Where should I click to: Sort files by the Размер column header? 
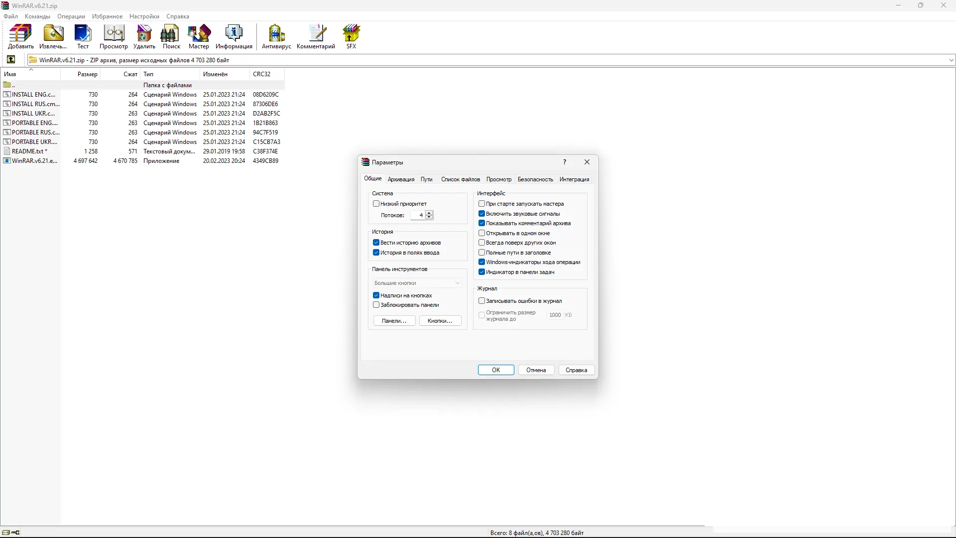(x=87, y=74)
